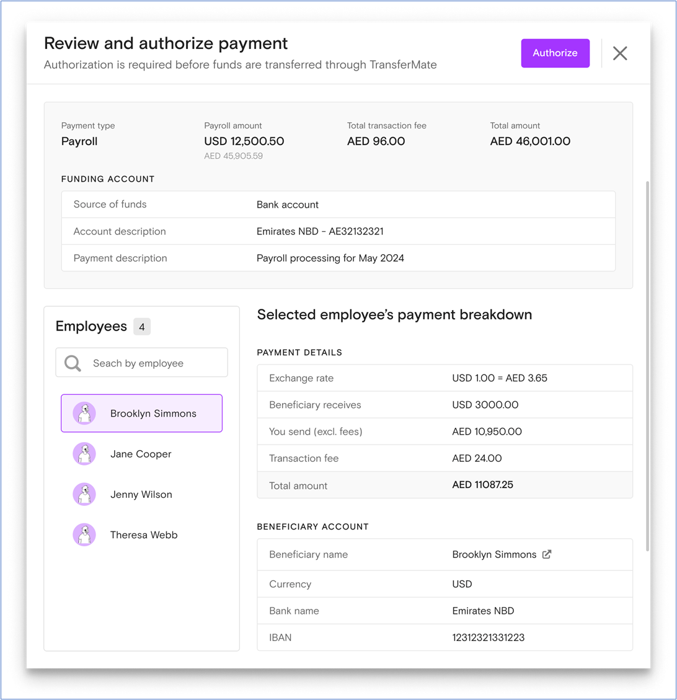This screenshot has height=700, width=677.
Task: Click the IBAN number 12312321331223
Action: [488, 637]
